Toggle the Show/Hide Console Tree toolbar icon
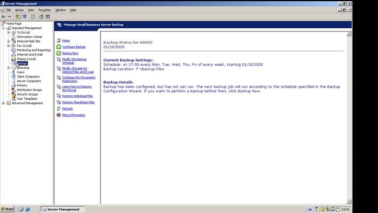The image size is (378, 213). pos(25,17)
